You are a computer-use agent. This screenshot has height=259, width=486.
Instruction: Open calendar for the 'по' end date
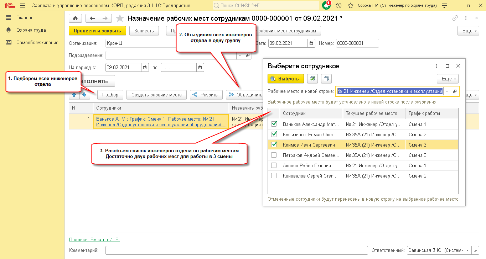pyautogui.click(x=201, y=67)
